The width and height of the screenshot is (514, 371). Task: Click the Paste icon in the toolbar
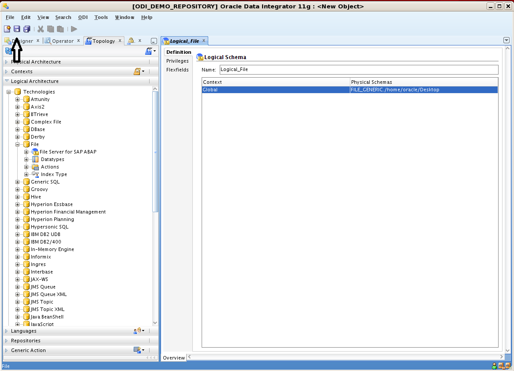click(x=60, y=29)
